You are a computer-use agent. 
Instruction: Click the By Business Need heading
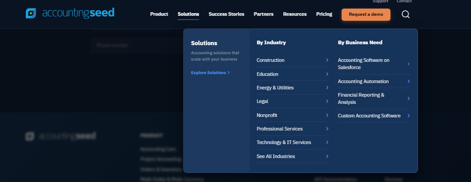tap(360, 42)
